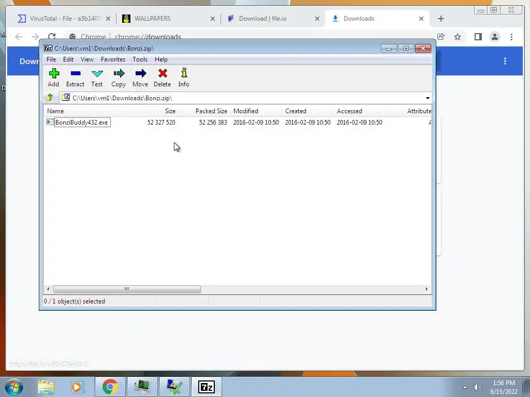Viewport: 530px width, 397px height.
Task: Bookmark this page with star icon
Action: pos(458,37)
